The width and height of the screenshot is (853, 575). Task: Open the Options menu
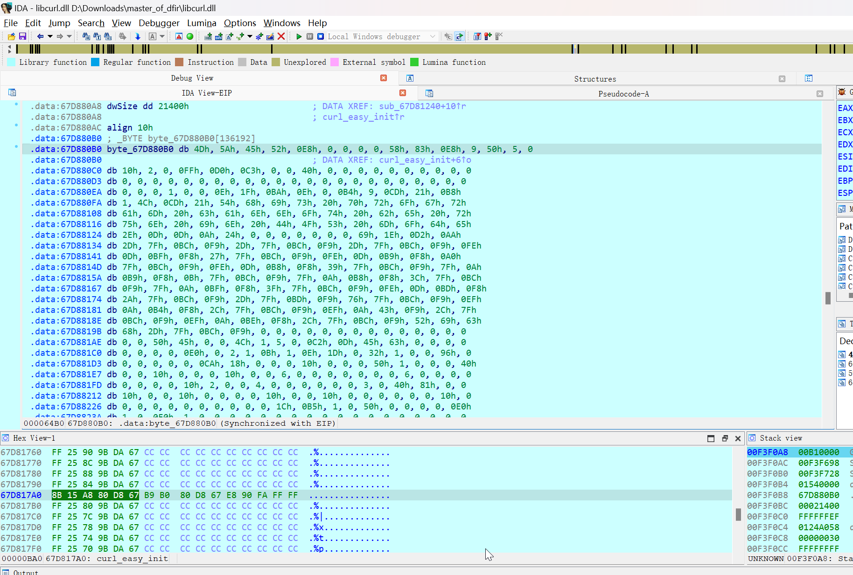[240, 23]
